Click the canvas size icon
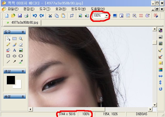The height and width of the screenshot is (117, 165). point(87,16)
